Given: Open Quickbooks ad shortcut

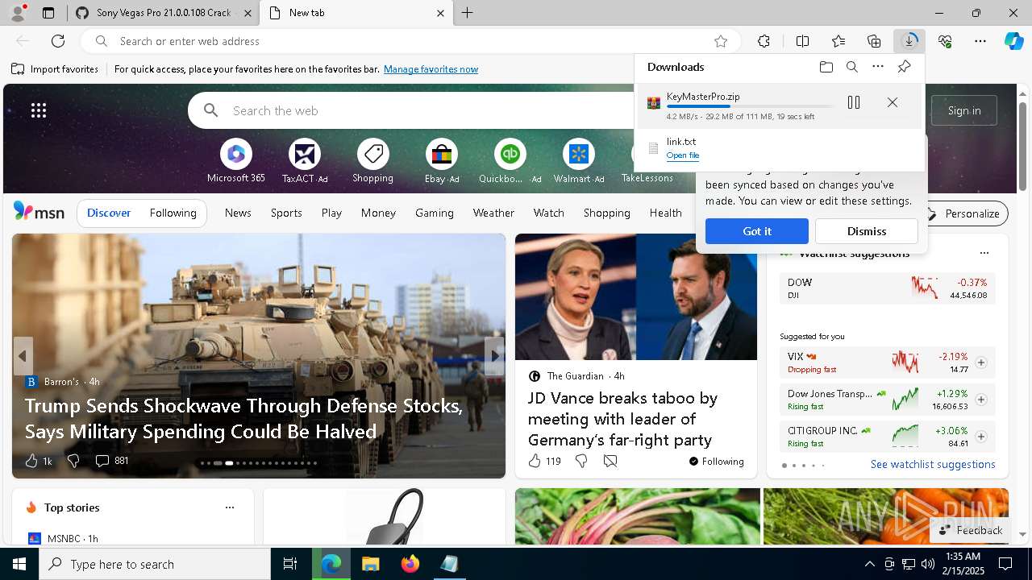Looking at the screenshot, I should pos(510,162).
